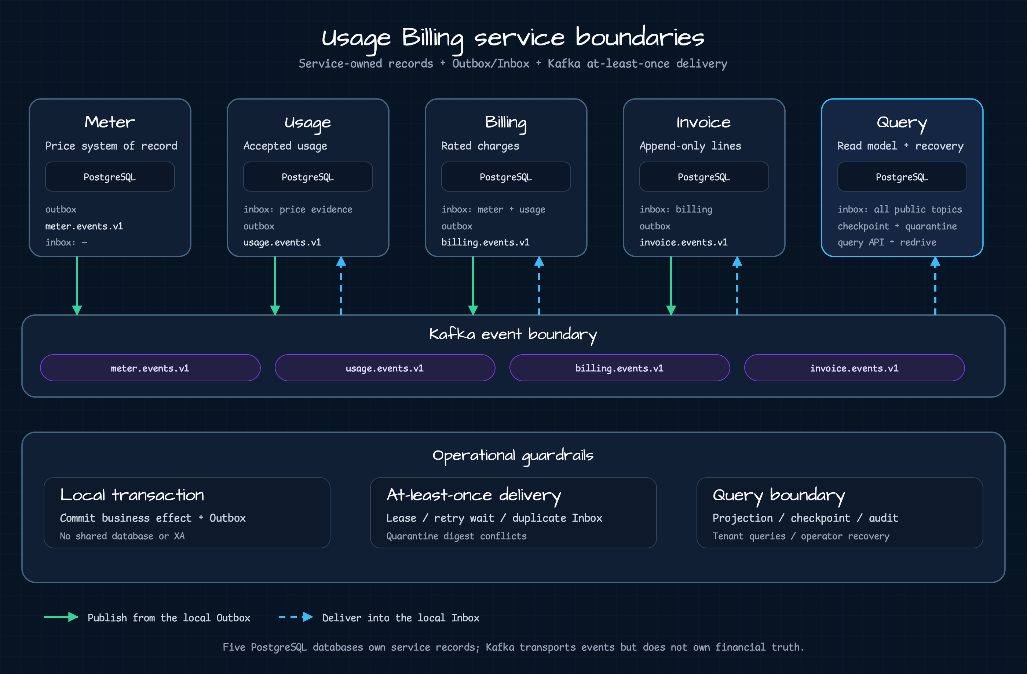Click "meter.events.v1" text inside Meter card

pos(84,226)
